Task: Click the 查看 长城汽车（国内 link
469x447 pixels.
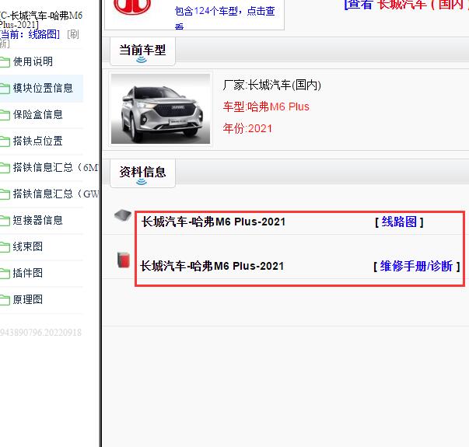Action: coord(407,5)
